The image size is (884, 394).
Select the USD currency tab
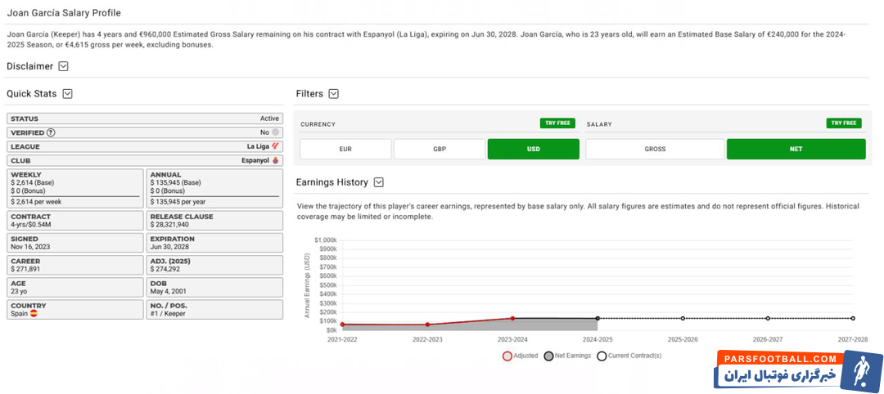pyautogui.click(x=533, y=150)
